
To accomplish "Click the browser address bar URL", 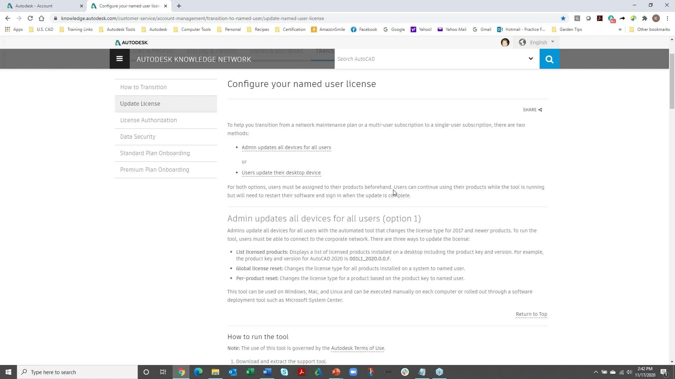I will coord(193,18).
